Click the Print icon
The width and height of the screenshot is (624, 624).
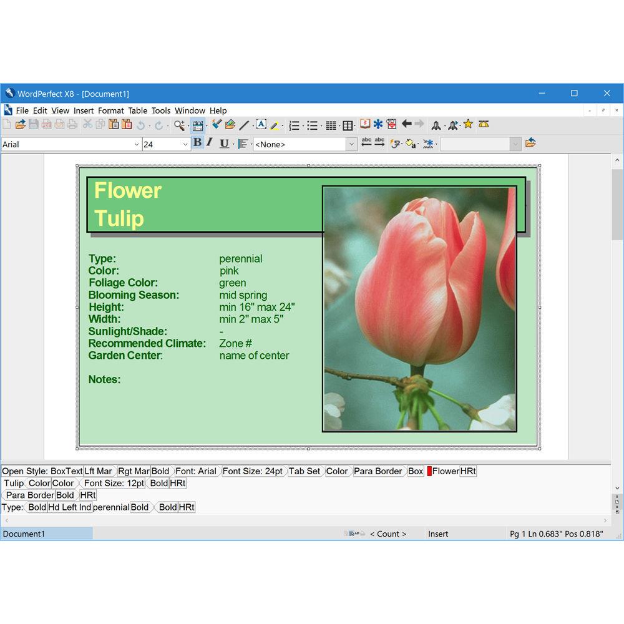pos(72,125)
